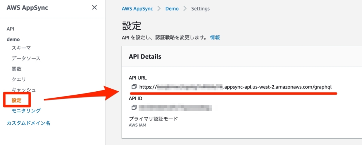Open the スキーマ sidebar item
Viewport: 362px width, 145px height.
coord(21,48)
